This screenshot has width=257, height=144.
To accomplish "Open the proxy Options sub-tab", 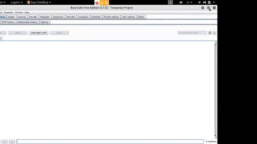I will point(45,22).
